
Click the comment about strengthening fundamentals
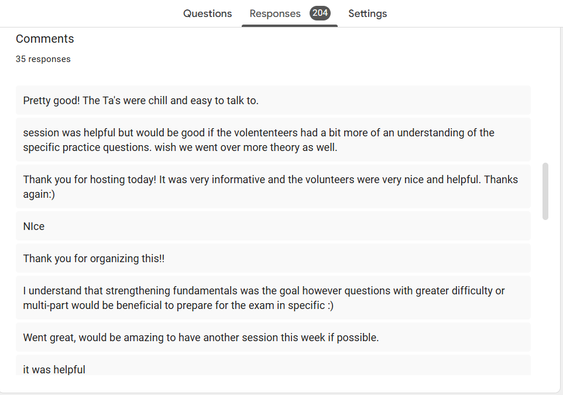(x=264, y=298)
